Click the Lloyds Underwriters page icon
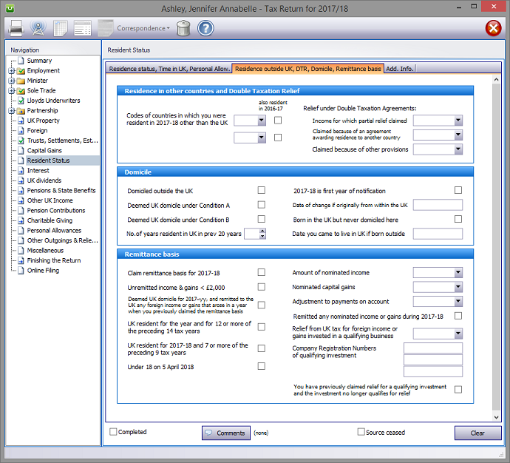Viewport: 510px width, 463px height. 21,101
